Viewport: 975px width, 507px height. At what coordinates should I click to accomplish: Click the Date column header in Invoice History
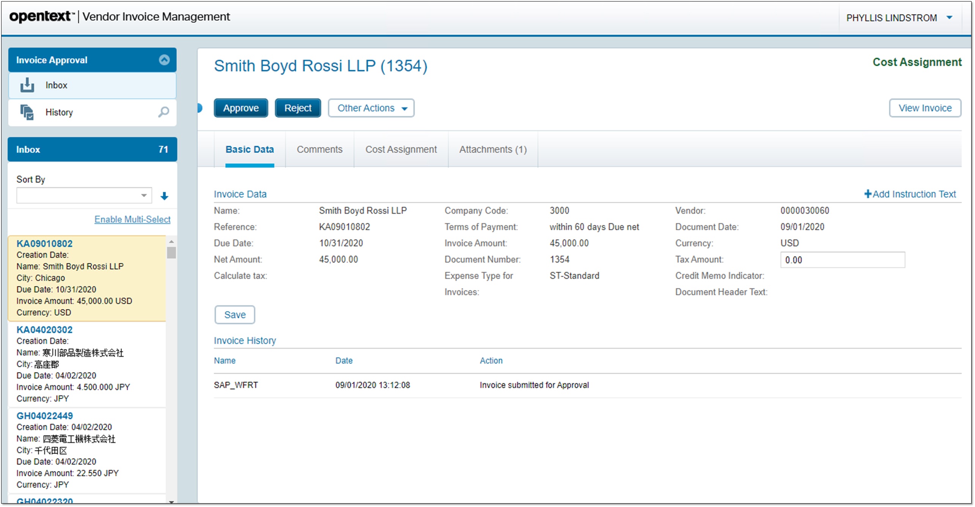(x=344, y=360)
